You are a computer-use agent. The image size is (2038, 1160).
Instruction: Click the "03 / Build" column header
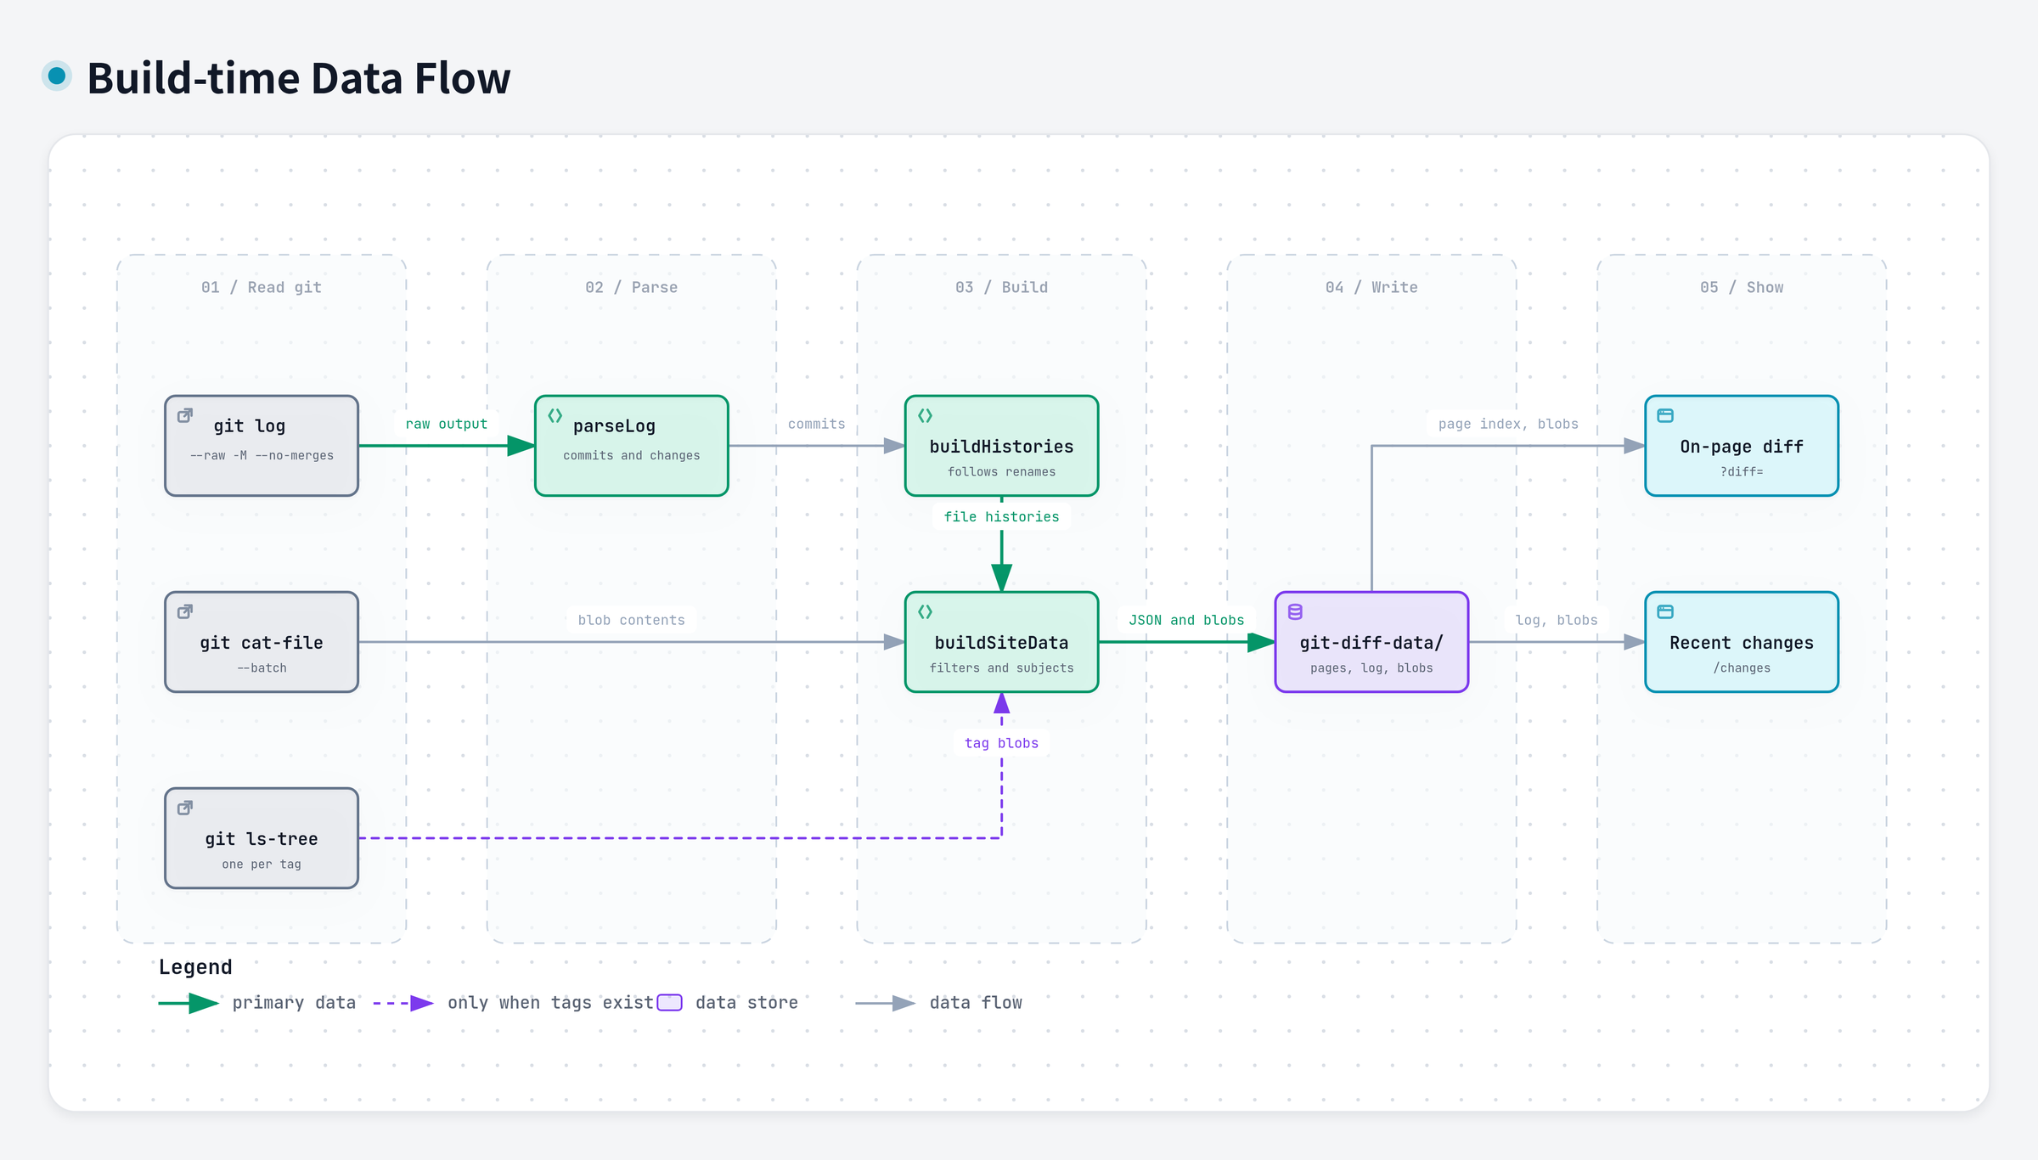coord(1002,287)
